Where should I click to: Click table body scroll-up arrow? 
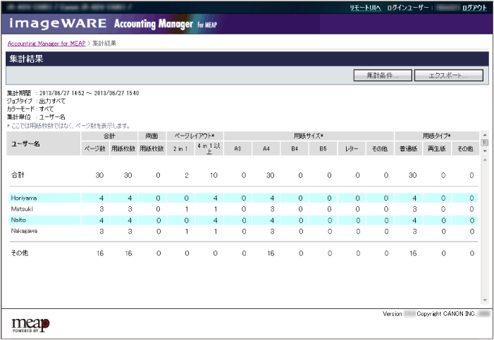point(484,160)
